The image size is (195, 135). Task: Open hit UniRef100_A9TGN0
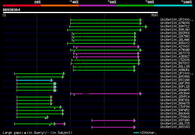[175, 120]
